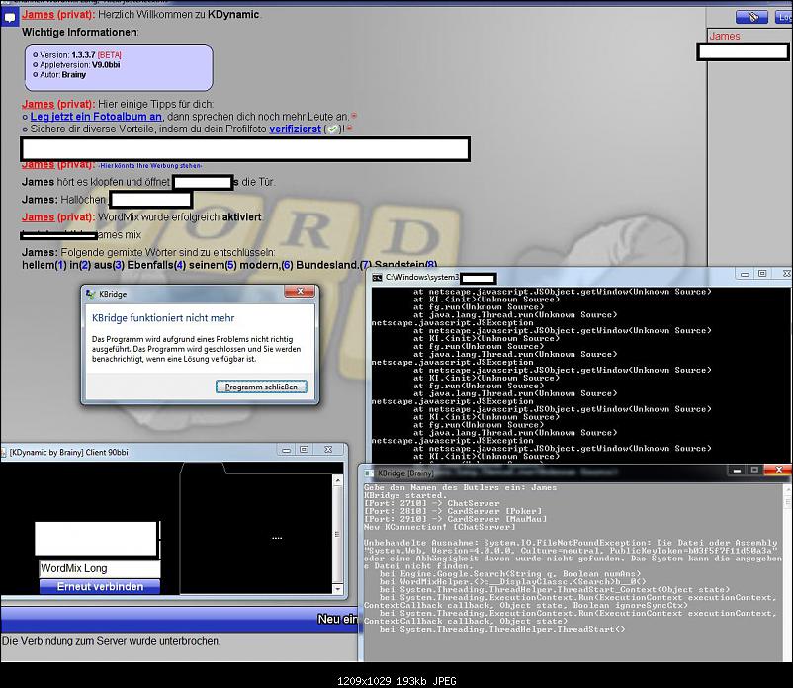Select user 'James' in the user list
This screenshot has width=793, height=688.
point(725,37)
